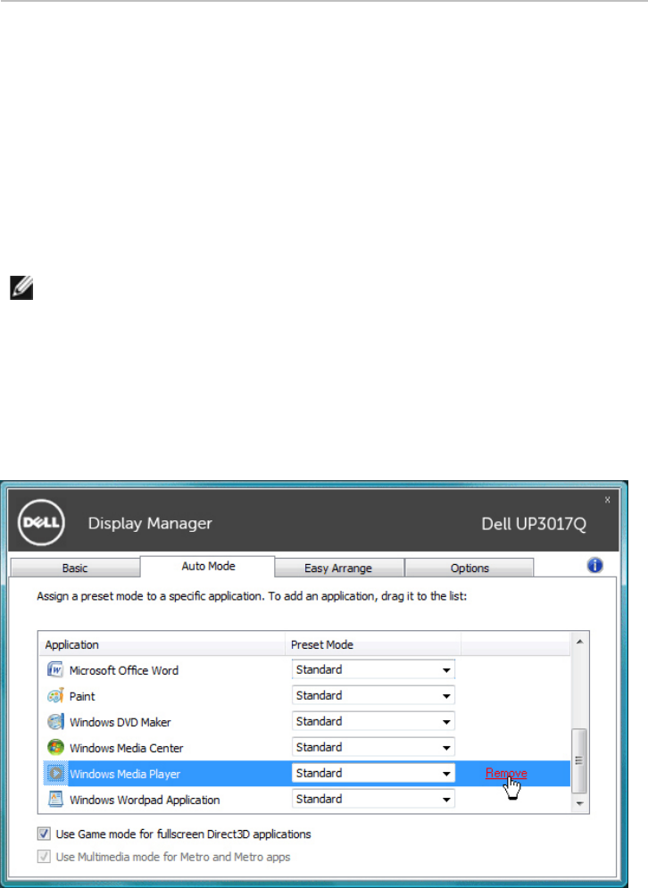Toggle Use Multimedia mode for Metro checkbox

44,856
